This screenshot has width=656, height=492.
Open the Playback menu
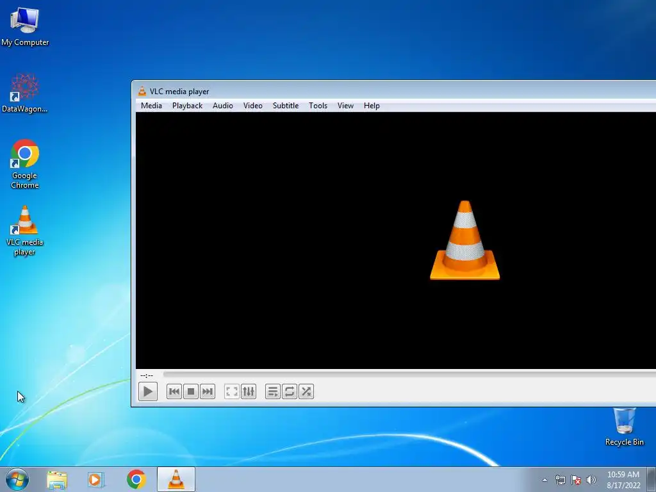tap(188, 106)
